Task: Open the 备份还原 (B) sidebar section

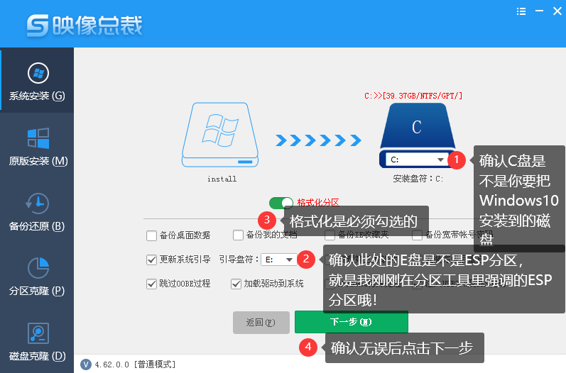Action: 37,211
